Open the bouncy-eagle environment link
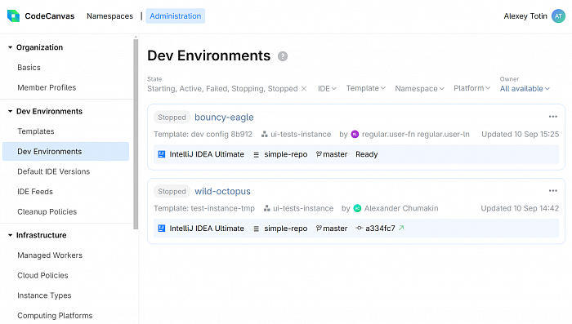572x324 pixels. (x=224, y=117)
